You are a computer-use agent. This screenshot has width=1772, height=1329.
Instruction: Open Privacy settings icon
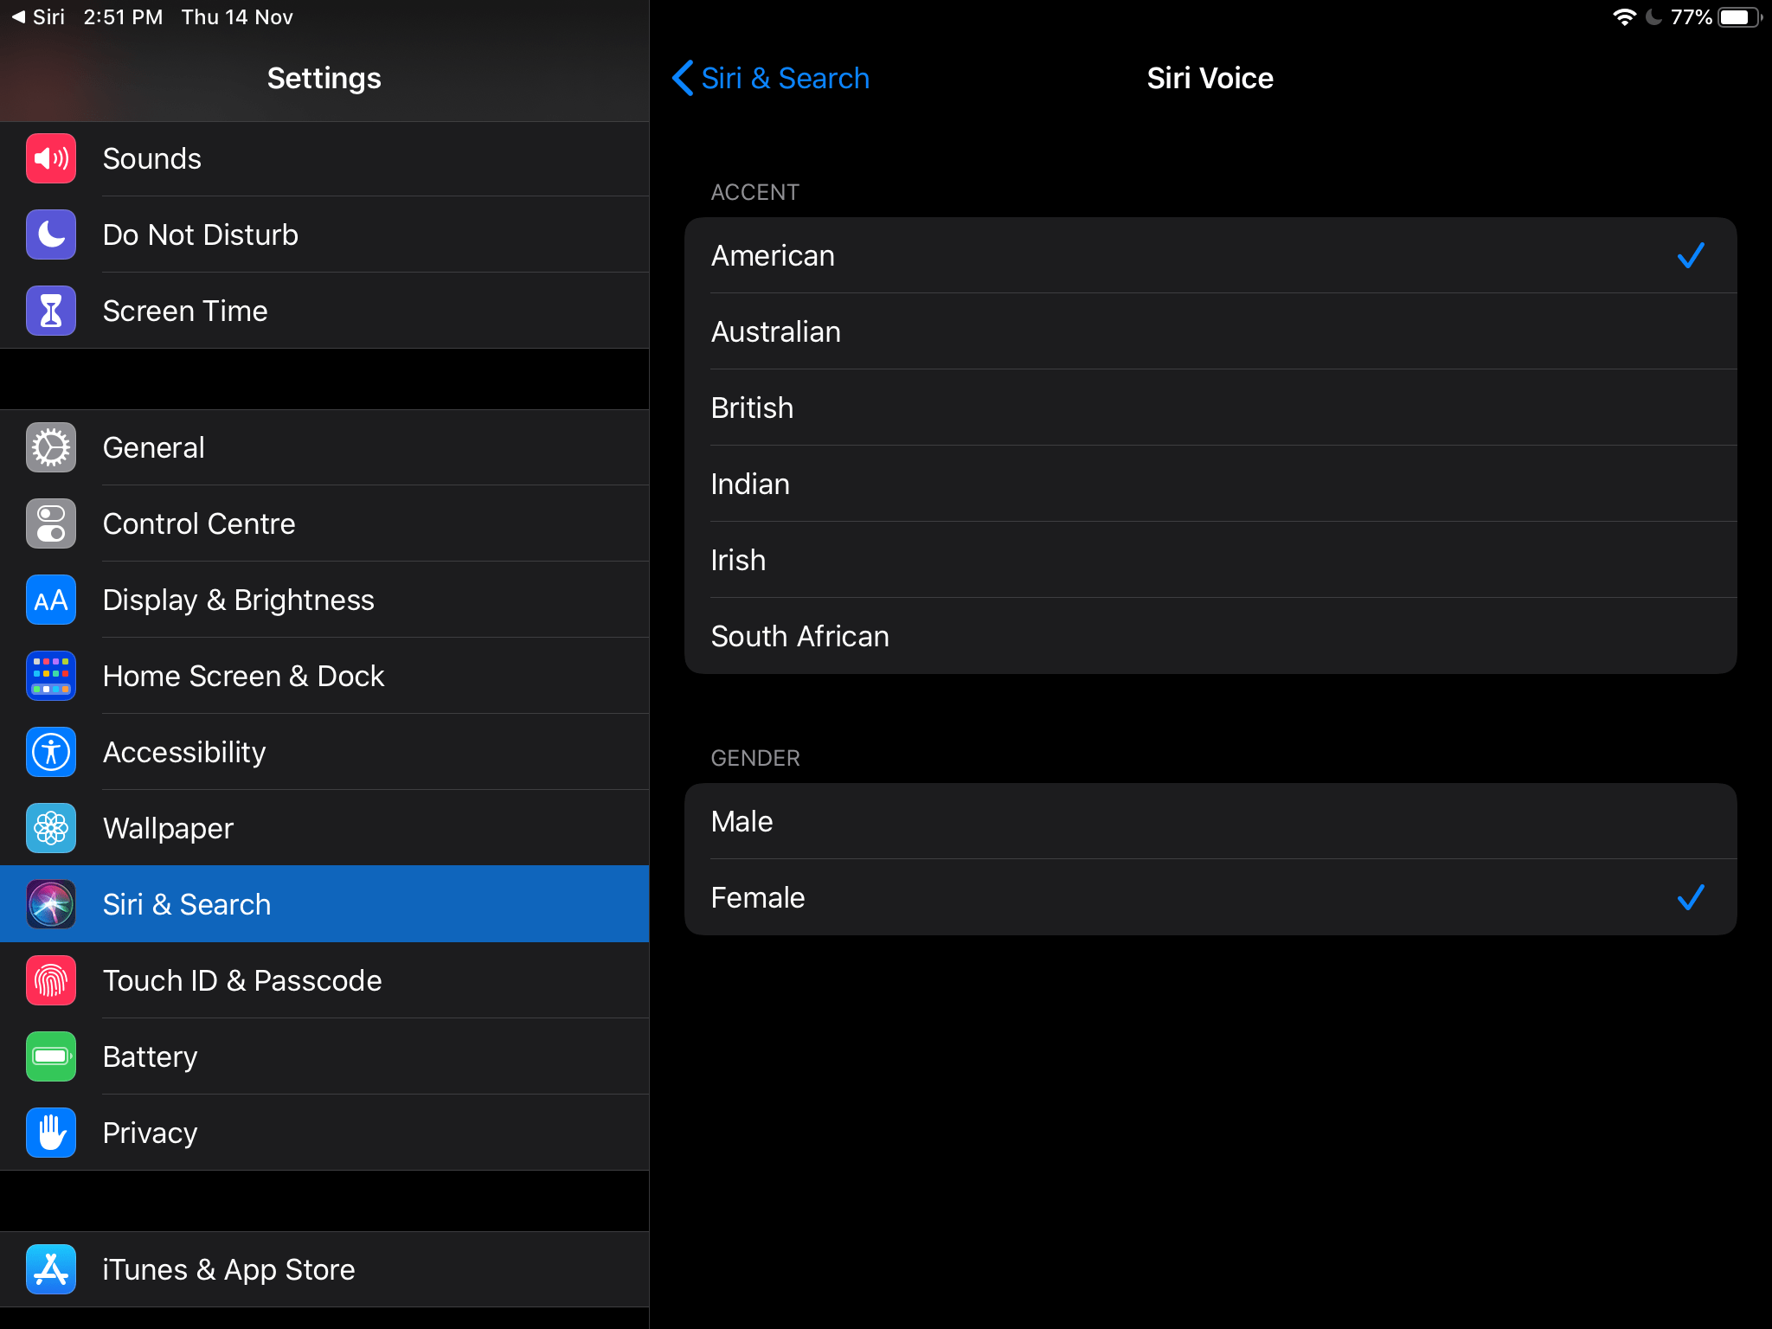[x=52, y=1131]
